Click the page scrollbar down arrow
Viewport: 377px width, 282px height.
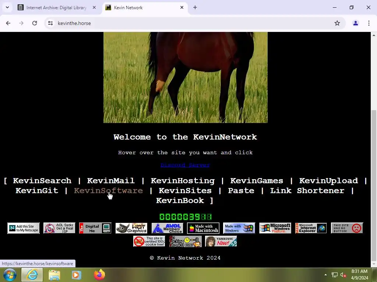[374, 264]
